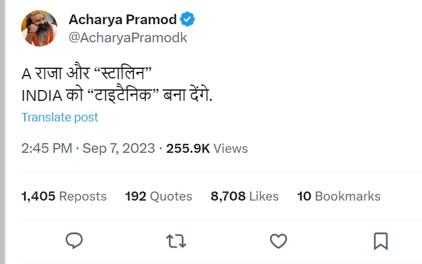Screen dimensions: 422x264
Task: Open the 192 Quotes list
Action: pyautogui.click(x=159, y=196)
